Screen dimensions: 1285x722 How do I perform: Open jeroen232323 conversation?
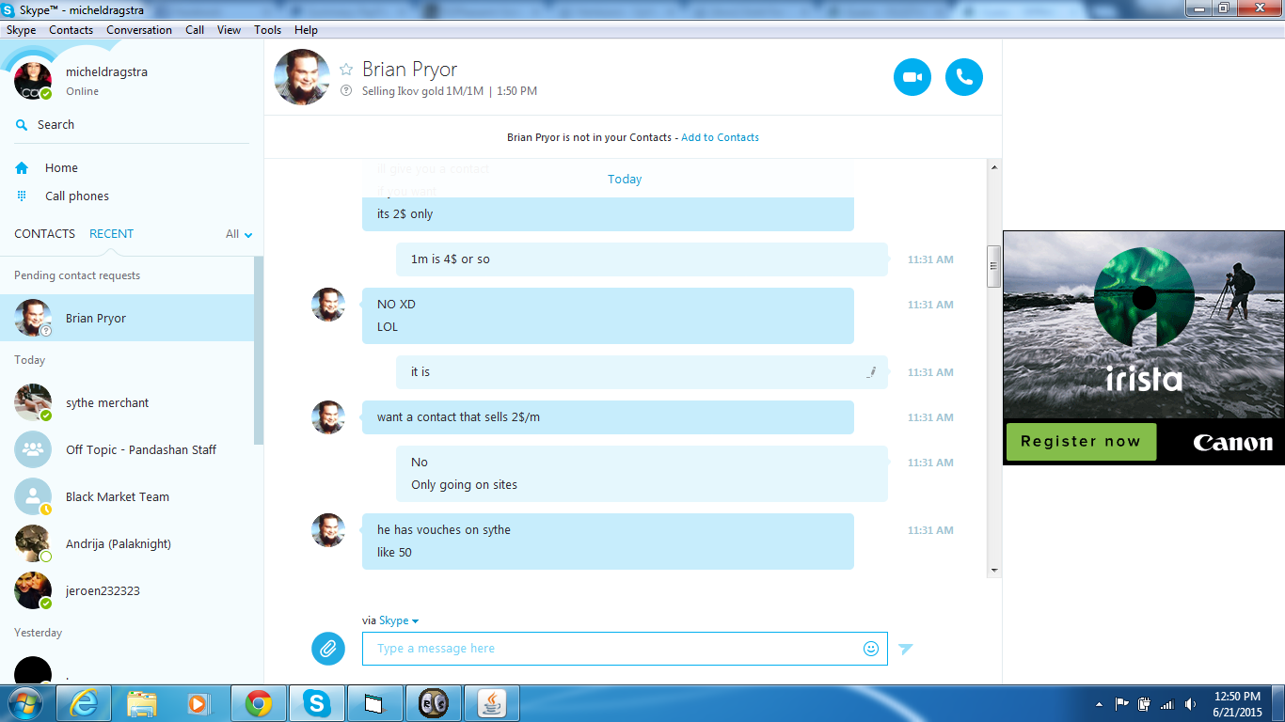(127, 590)
